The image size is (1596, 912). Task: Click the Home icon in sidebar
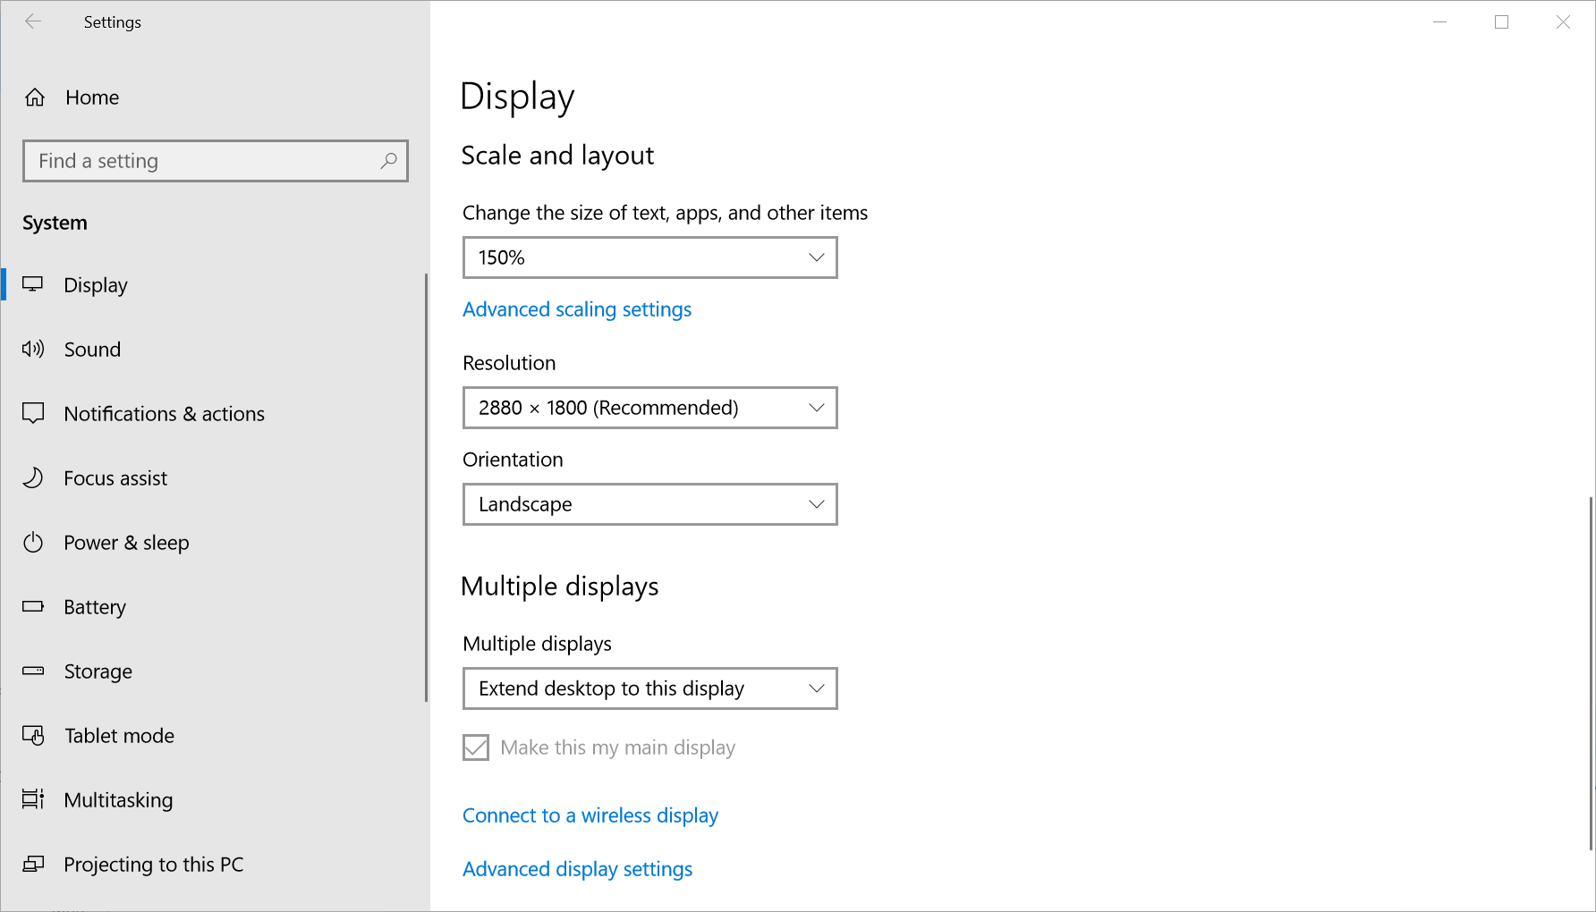(x=35, y=97)
